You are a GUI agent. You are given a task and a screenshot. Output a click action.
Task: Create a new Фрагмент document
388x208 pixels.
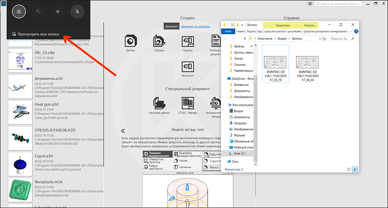(188, 68)
